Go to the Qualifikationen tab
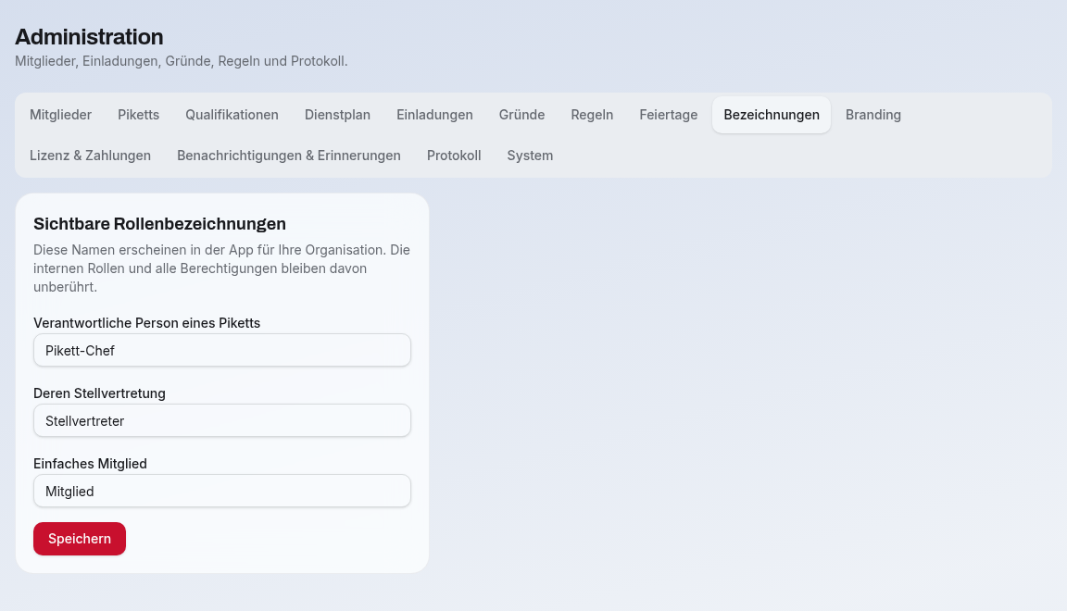The image size is (1067, 611). pos(232,115)
